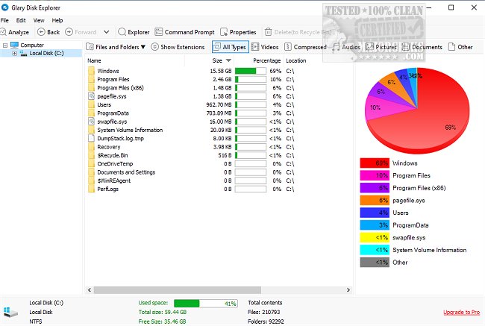Sort by the Size column header
Image resolution: width=485 pixels, height=326 pixels.
pos(217,60)
